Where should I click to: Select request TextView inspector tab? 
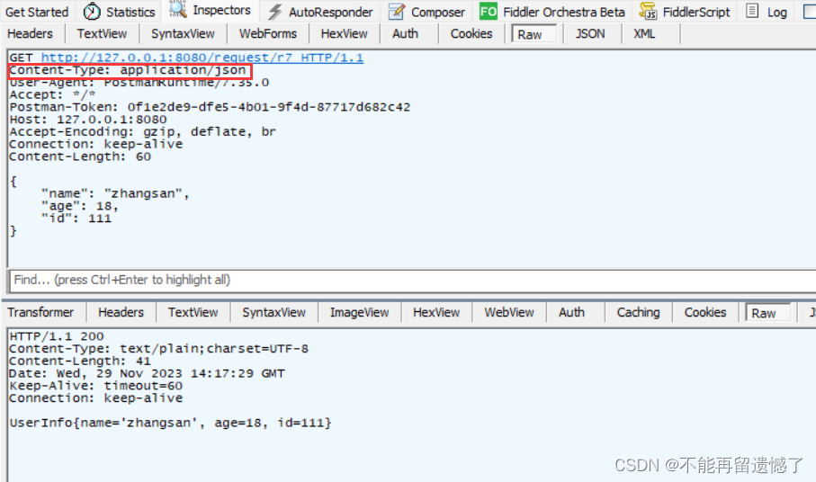tap(102, 34)
